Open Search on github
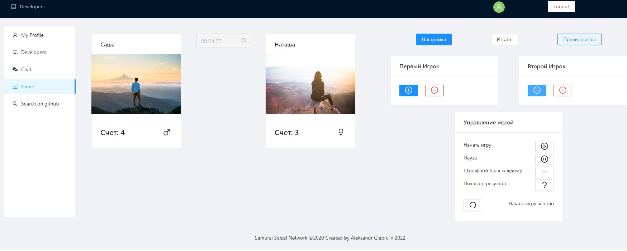The height and width of the screenshot is (251, 627). click(39, 104)
